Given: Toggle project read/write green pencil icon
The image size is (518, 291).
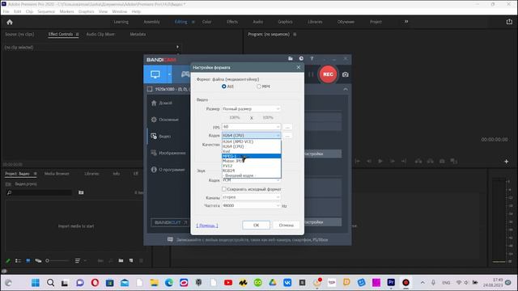Looking at the screenshot, I should tap(8, 261).
